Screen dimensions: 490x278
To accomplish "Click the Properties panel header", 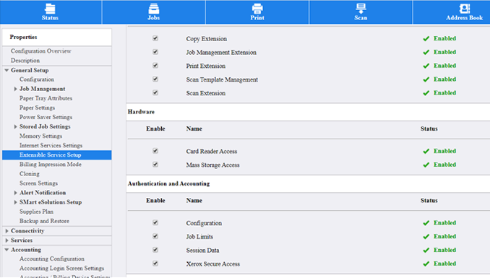I will (x=57, y=37).
